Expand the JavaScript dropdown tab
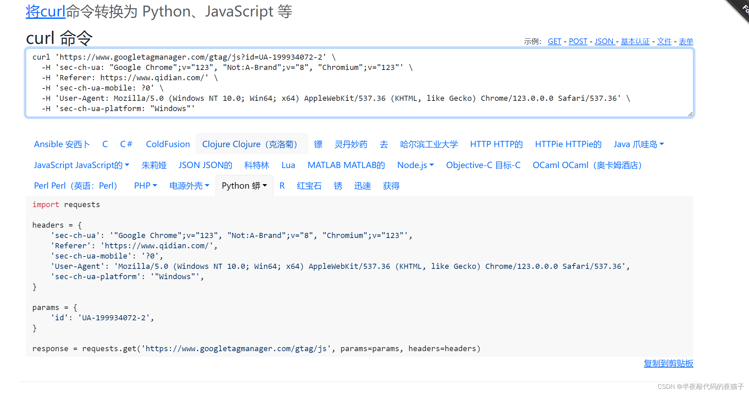The image size is (749, 393). click(81, 165)
